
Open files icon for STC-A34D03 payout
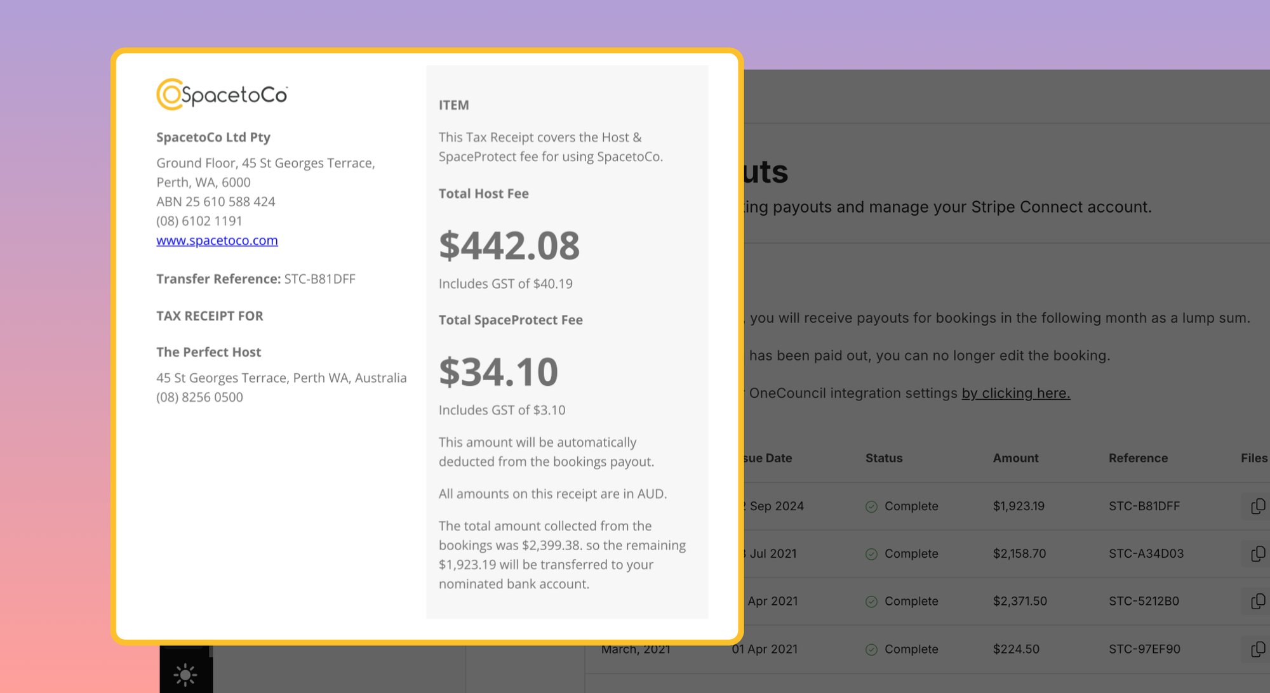coord(1257,554)
